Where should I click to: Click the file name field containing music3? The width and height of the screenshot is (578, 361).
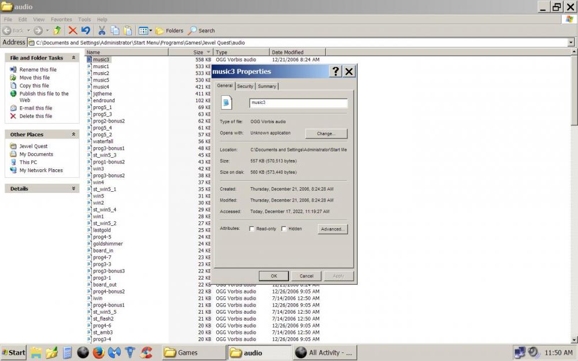[x=298, y=103]
